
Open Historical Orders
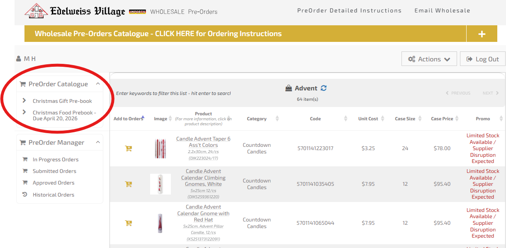click(x=53, y=195)
